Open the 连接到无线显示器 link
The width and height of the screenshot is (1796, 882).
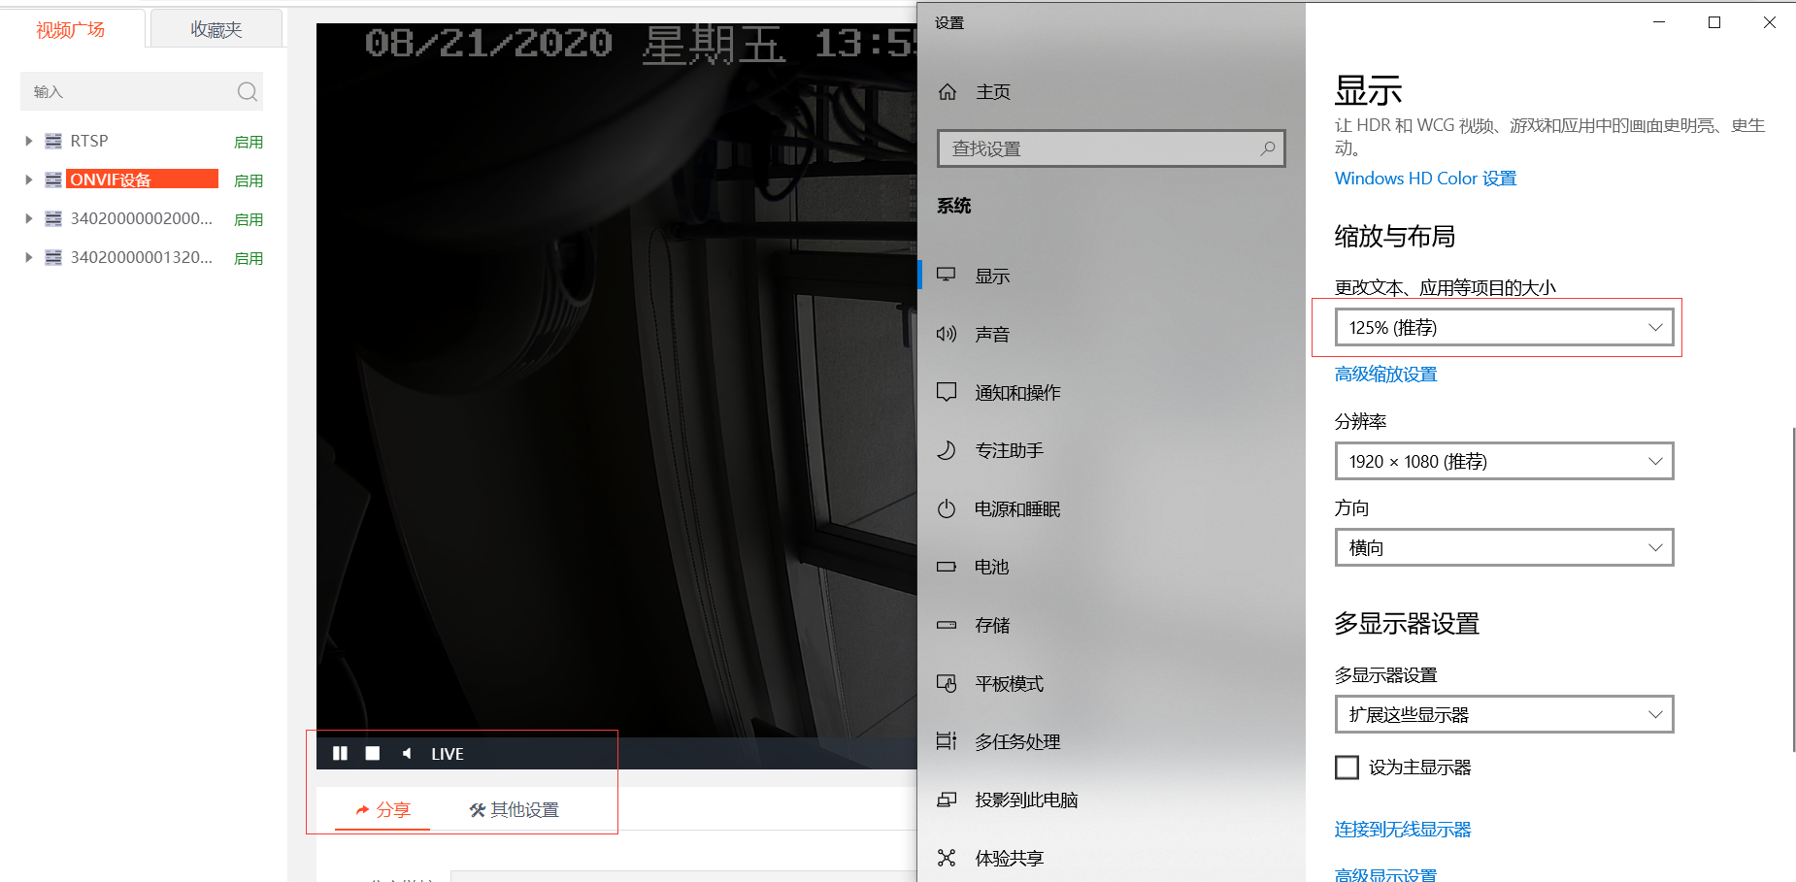pyautogui.click(x=1403, y=830)
